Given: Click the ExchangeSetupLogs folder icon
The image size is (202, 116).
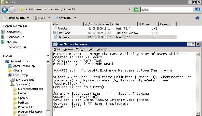Looking at the screenshot, I should [x=15, y=89].
